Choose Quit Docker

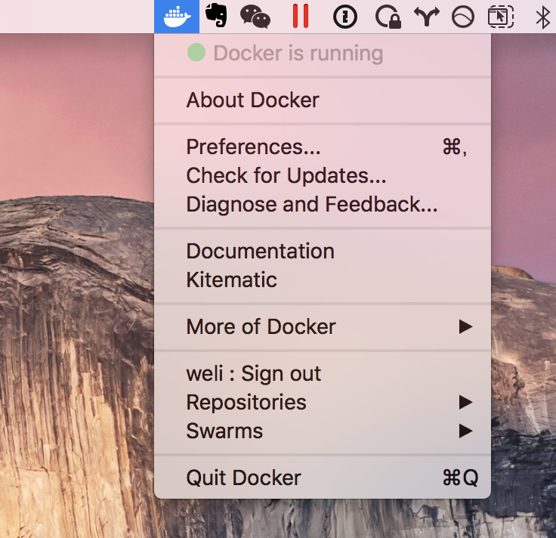pos(323,478)
